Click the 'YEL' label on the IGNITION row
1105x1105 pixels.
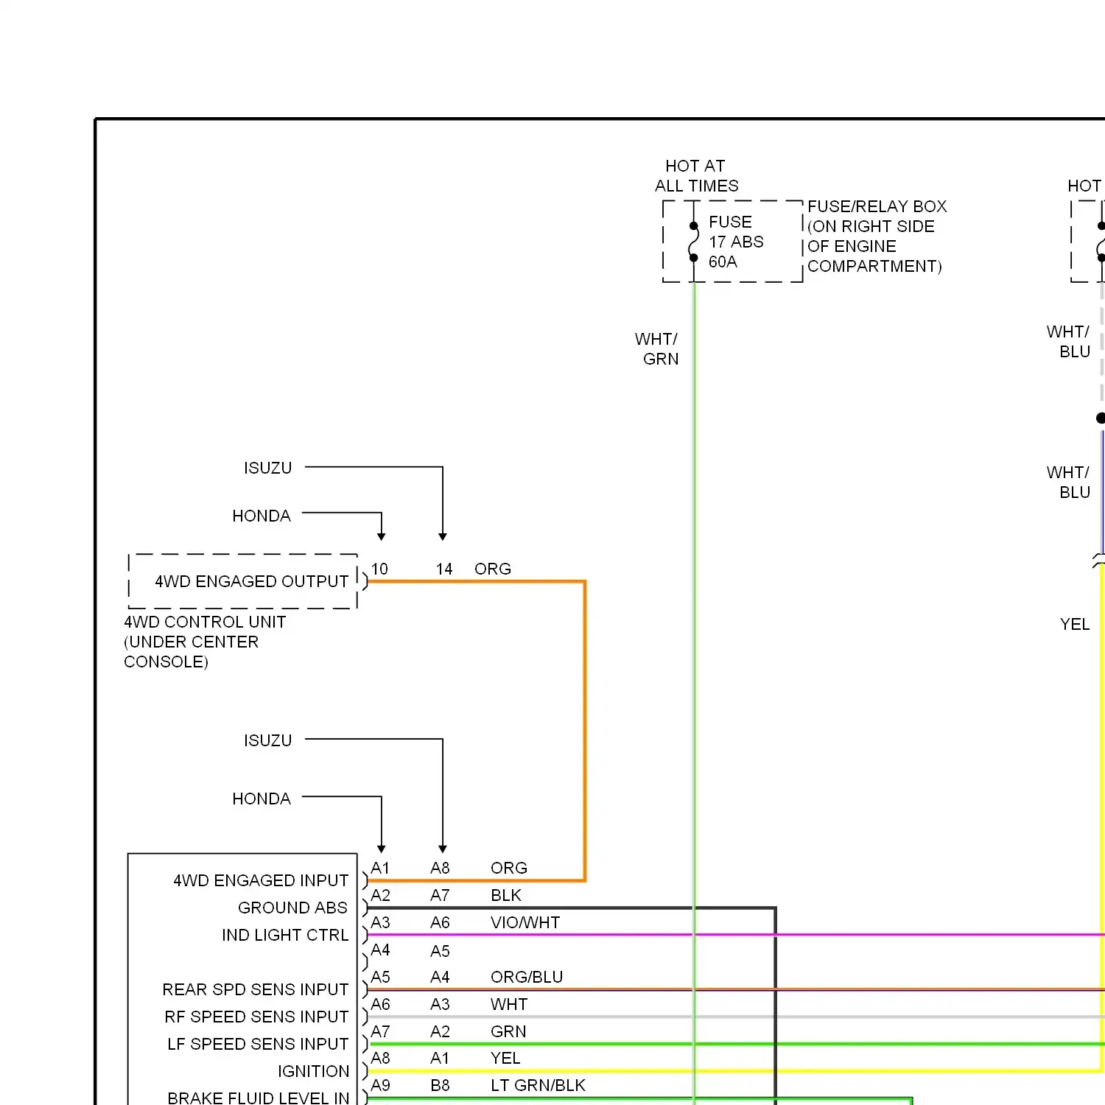coord(505,1058)
